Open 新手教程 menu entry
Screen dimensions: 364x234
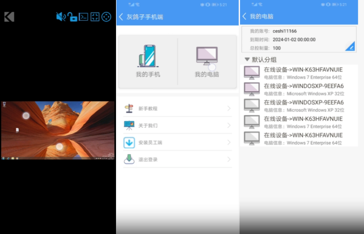(148, 108)
